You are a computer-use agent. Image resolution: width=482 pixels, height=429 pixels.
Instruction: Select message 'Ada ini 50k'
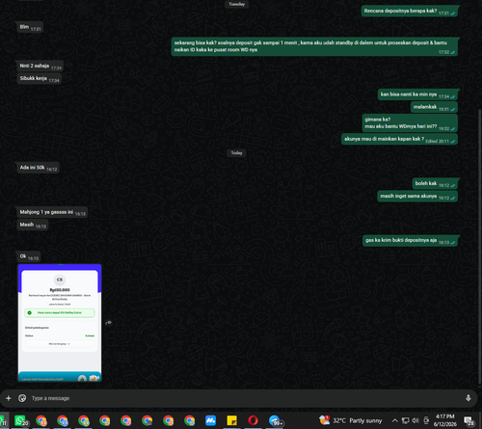(x=39, y=168)
